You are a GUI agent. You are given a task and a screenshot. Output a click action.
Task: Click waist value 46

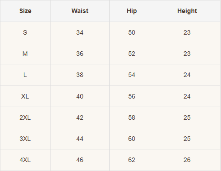[x=80, y=160]
